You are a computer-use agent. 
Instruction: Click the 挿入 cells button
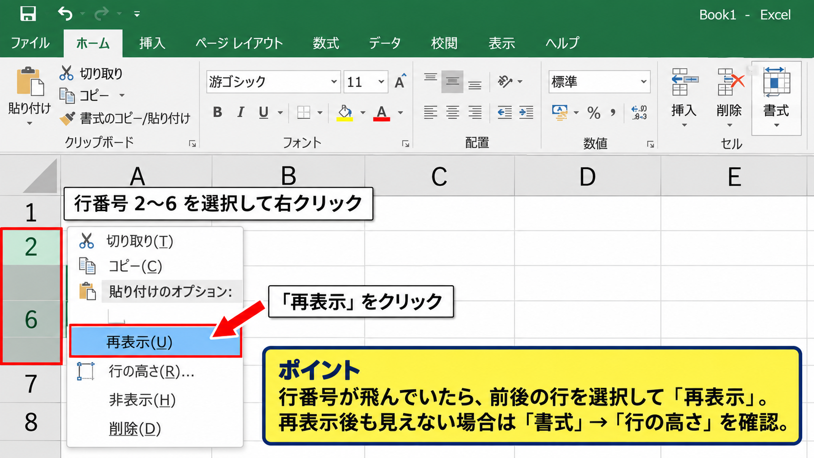click(684, 97)
